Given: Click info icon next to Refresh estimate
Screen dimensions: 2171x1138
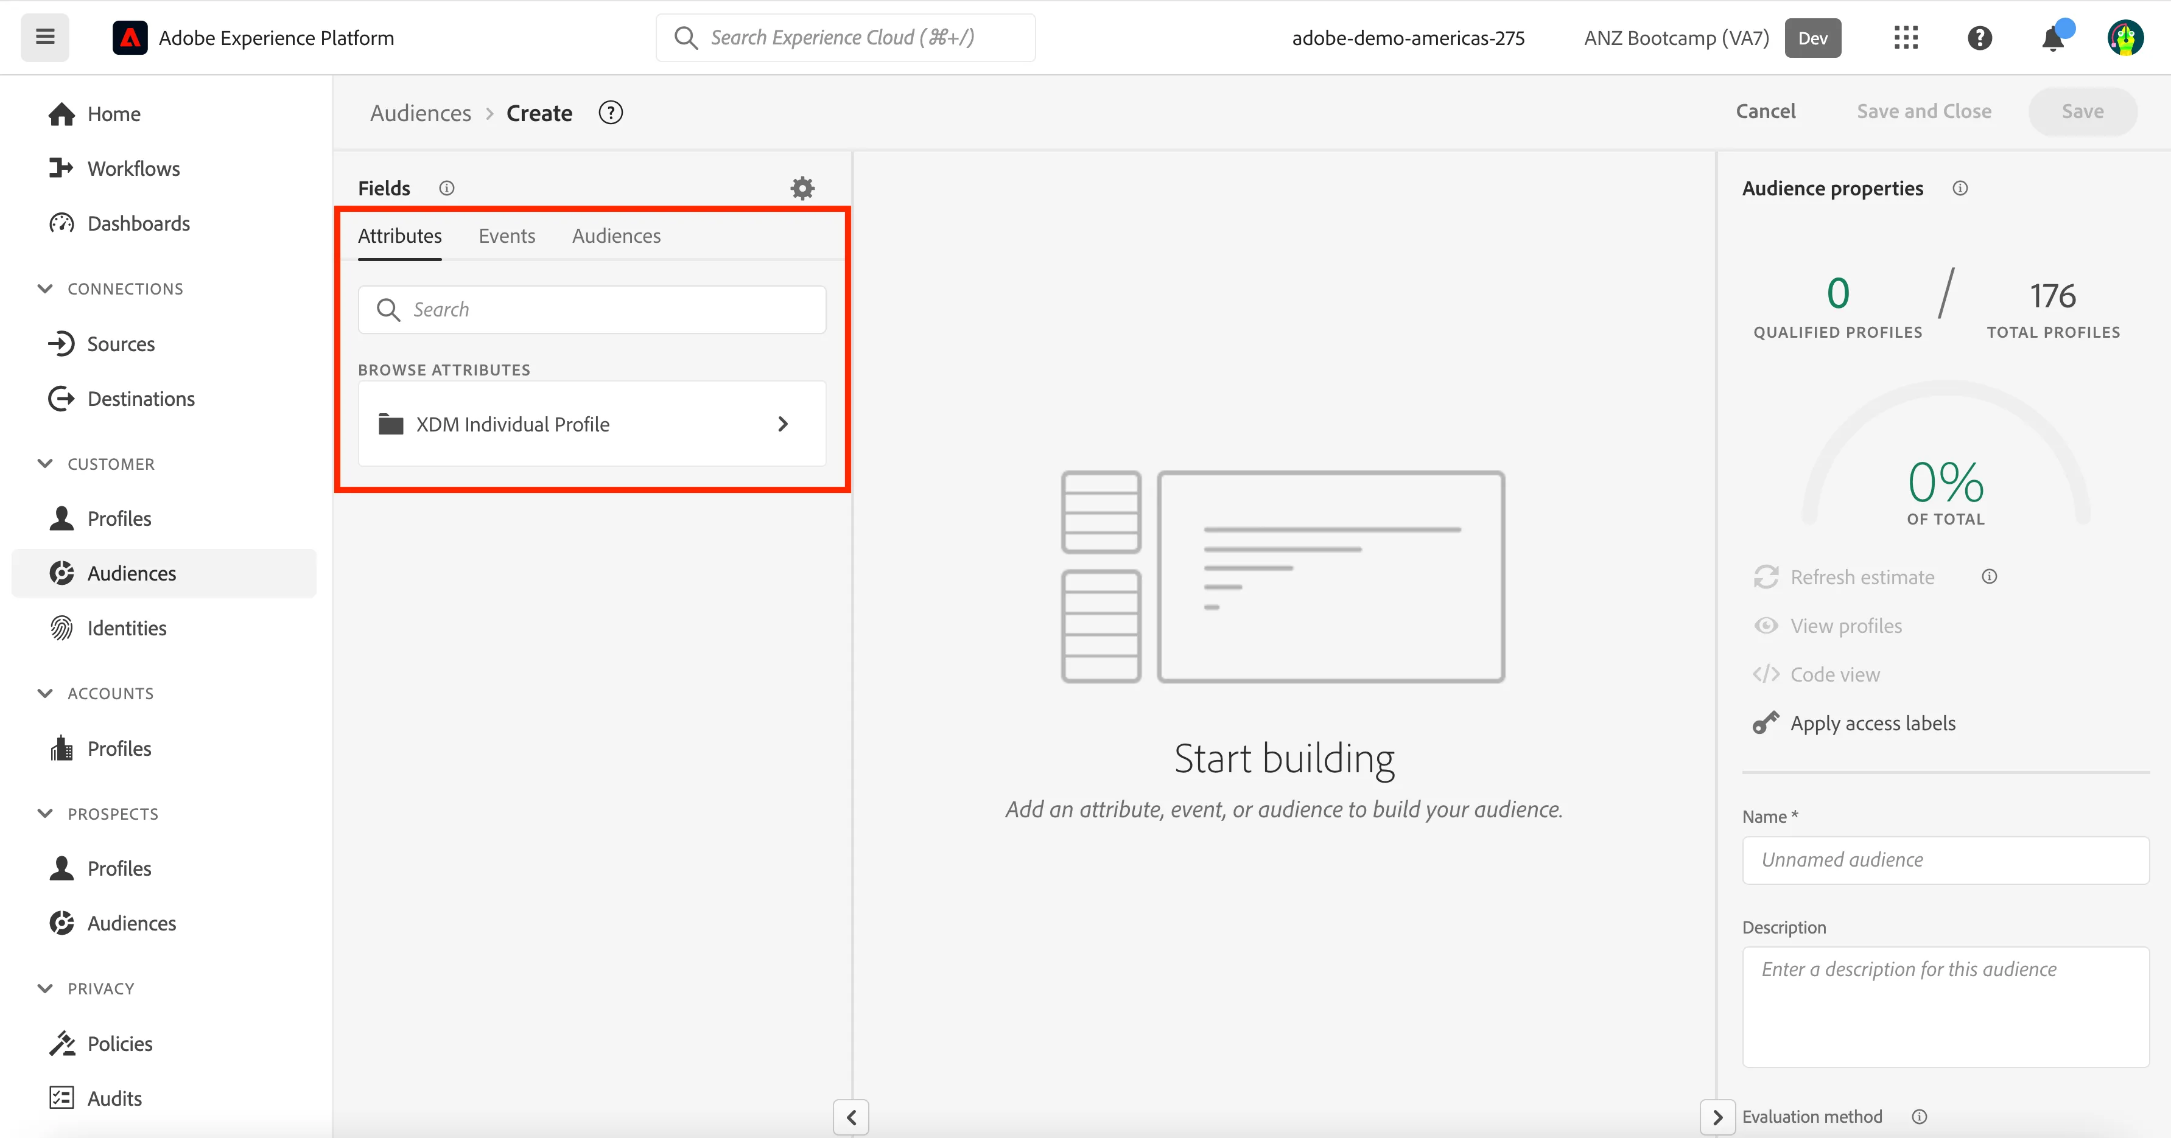Looking at the screenshot, I should [1989, 576].
